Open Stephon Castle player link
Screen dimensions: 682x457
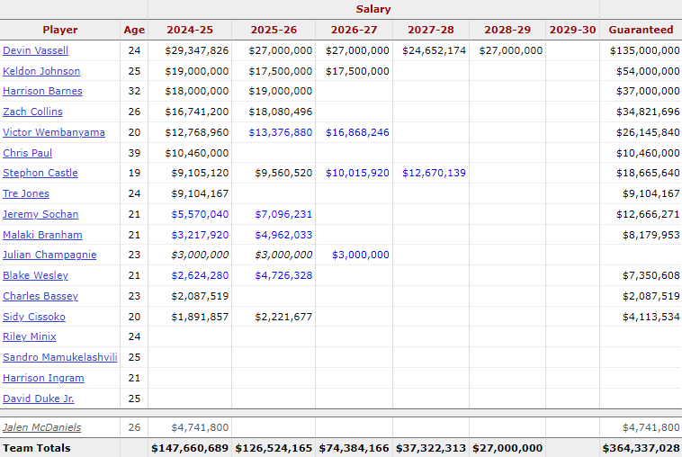(40, 173)
